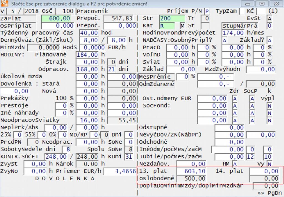Toggle the Vy flag field N
This screenshot has width=284, height=197.
tap(270, 164)
